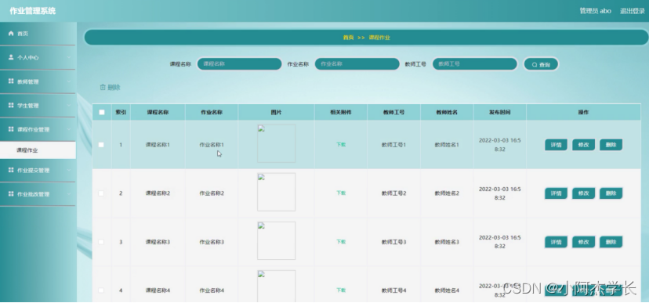This screenshot has height=303, width=649.
Task: Click 下载 attachment link for 课程名称4
Action: tap(341, 290)
